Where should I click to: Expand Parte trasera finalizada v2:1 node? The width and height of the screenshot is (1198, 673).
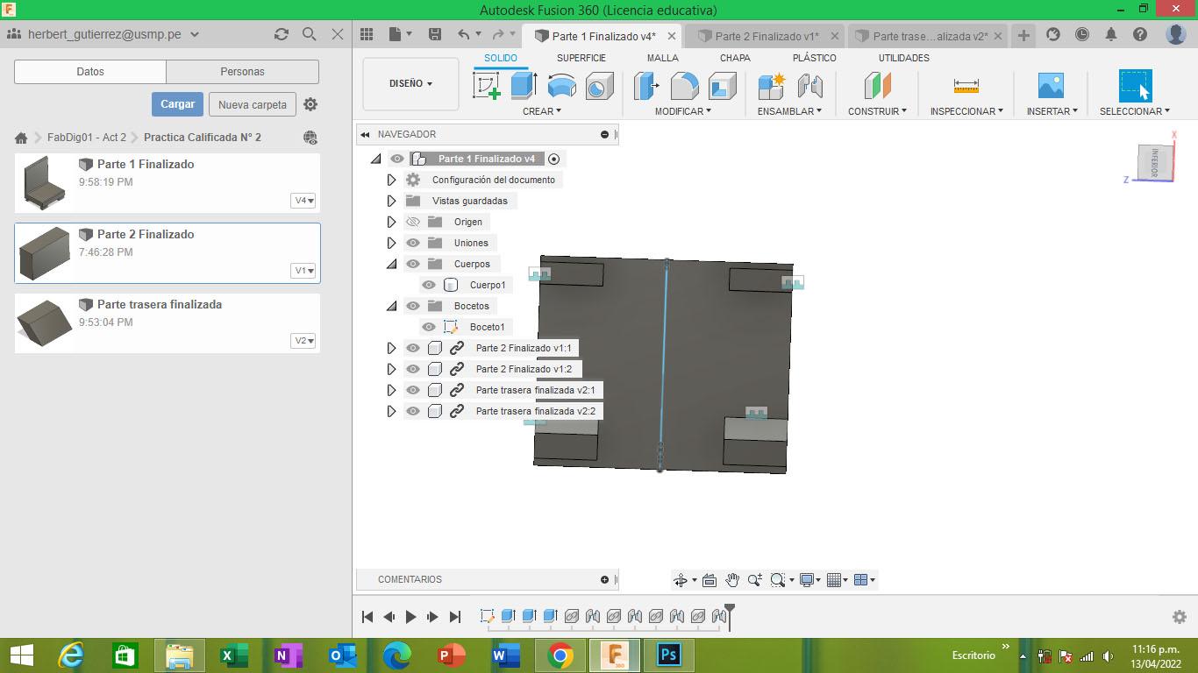pyautogui.click(x=392, y=390)
